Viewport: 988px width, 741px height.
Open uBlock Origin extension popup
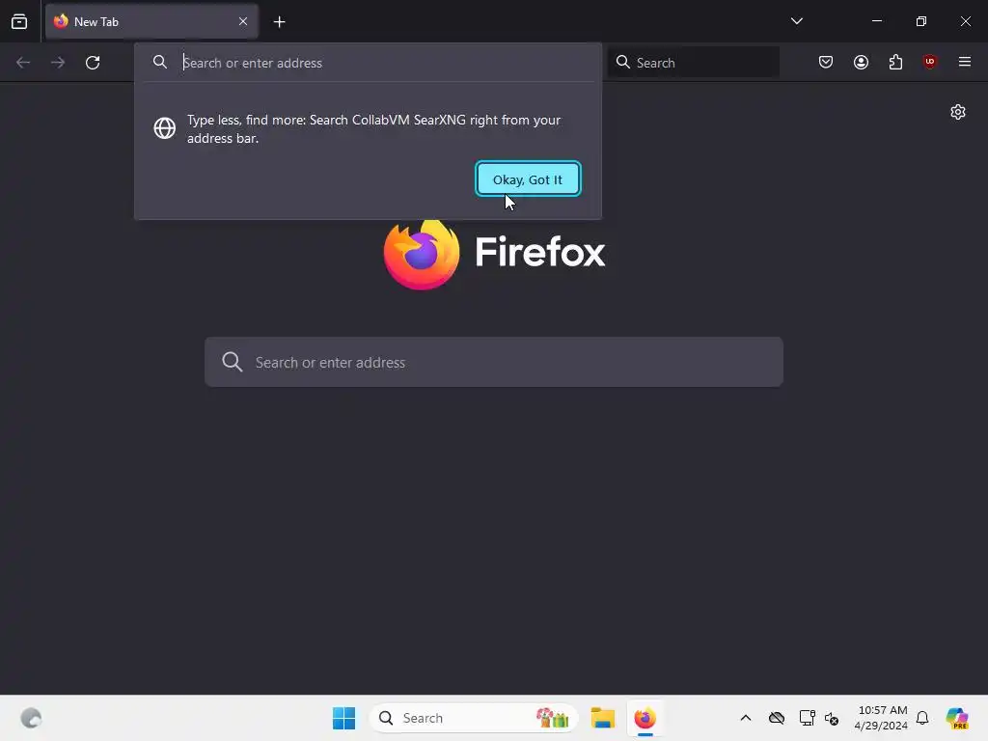[929, 62]
